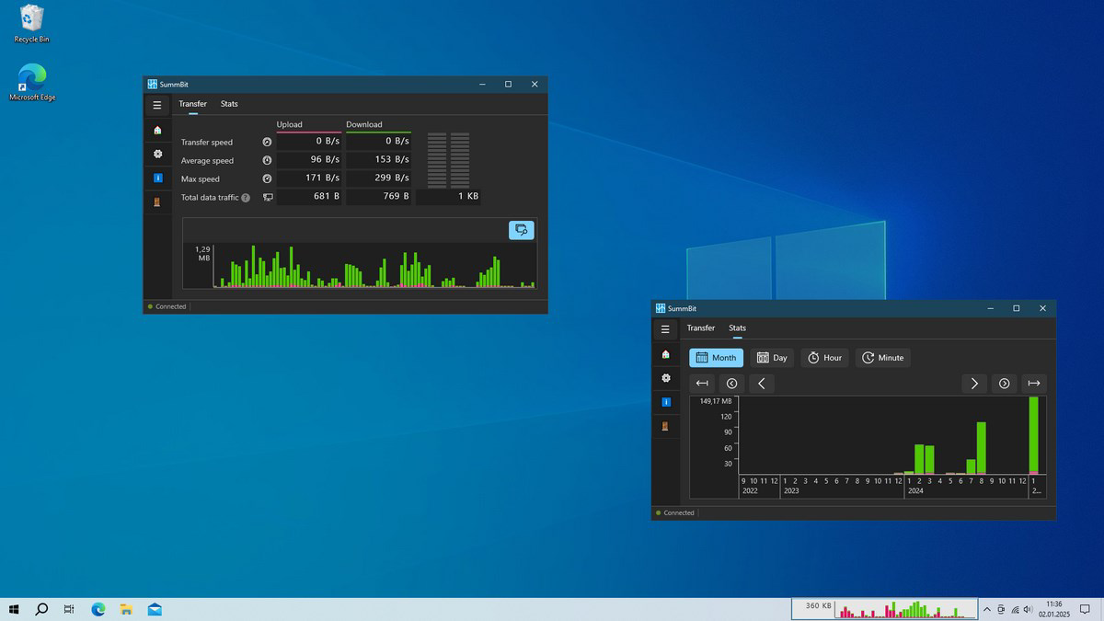Go to next period with right chevron
Viewport: 1104px width, 621px height.
pyautogui.click(x=974, y=384)
